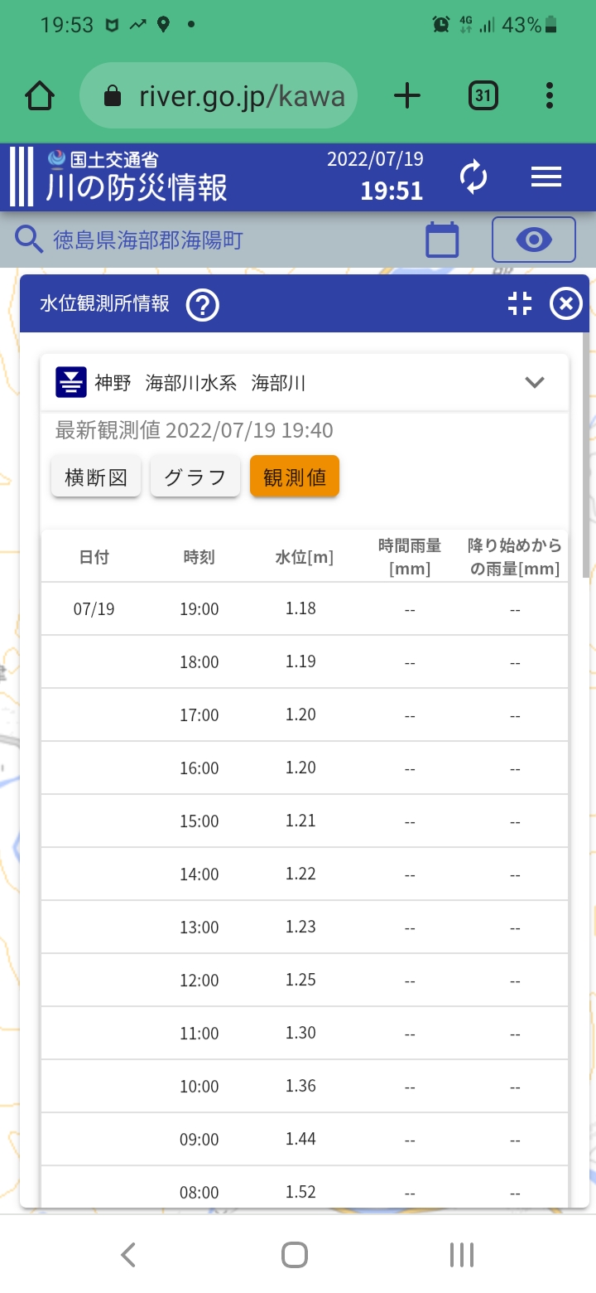Open the site hamburger menu
This screenshot has width=596, height=1293.
546,177
